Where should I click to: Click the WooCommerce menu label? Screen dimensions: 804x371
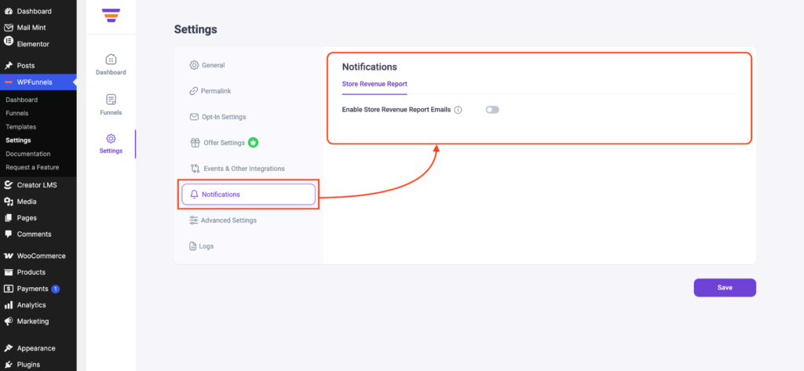point(41,256)
